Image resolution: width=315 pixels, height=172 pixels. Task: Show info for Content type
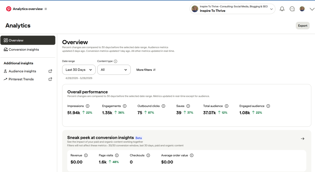[116, 61]
